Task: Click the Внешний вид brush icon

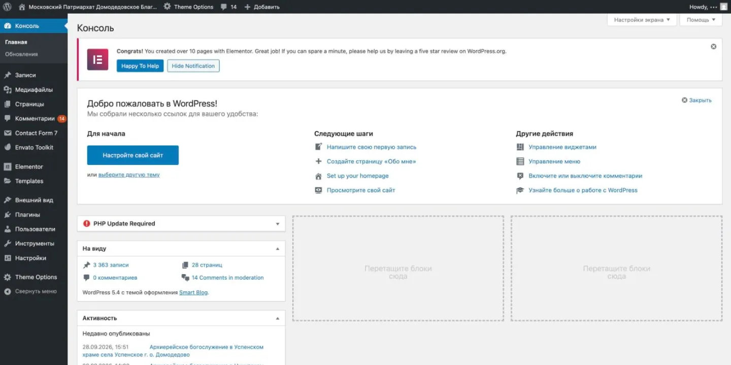Action: [7, 200]
